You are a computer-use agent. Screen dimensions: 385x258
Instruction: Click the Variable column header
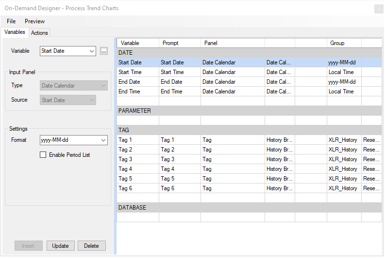coord(138,43)
